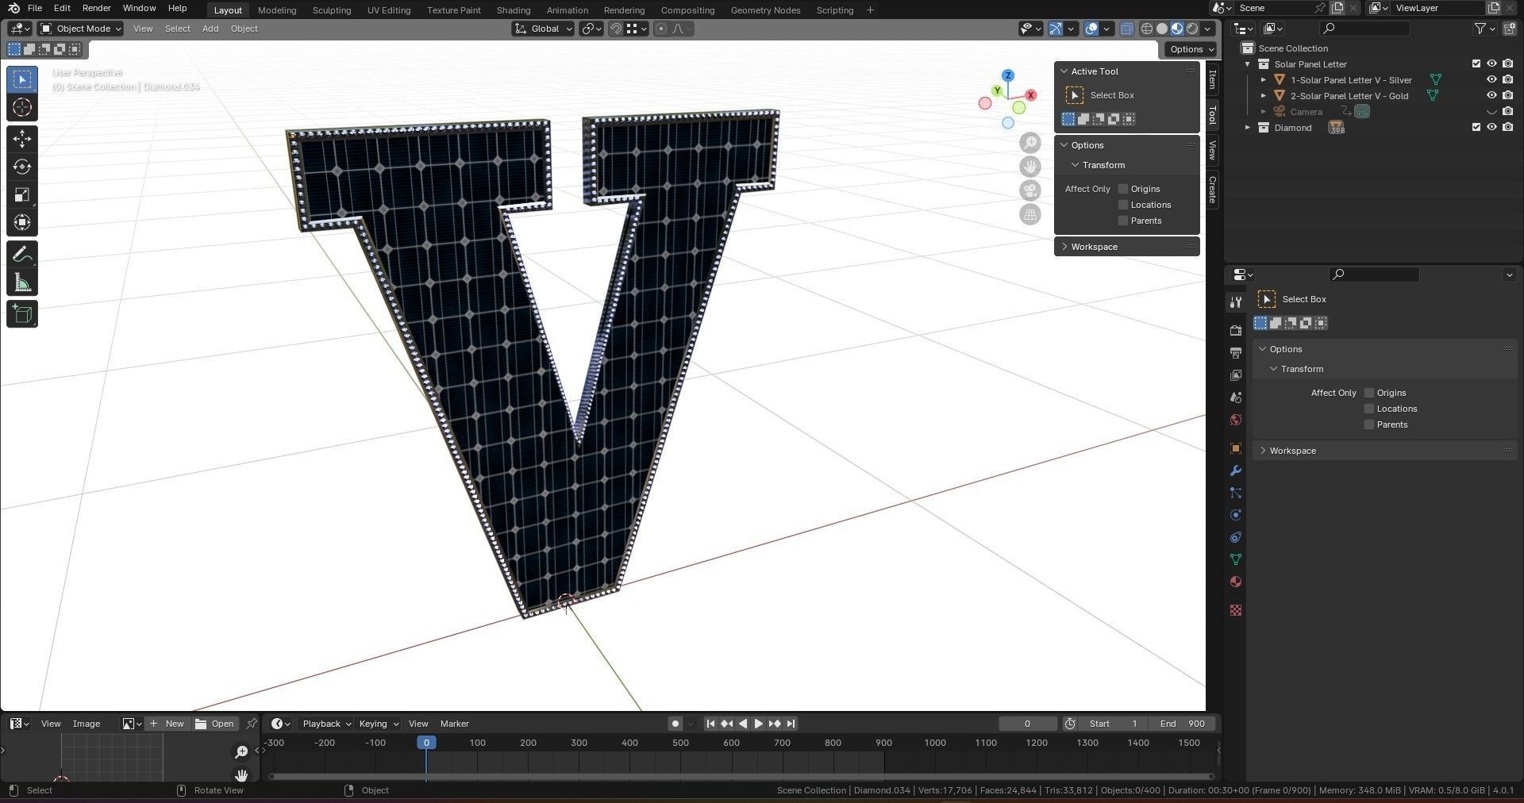The image size is (1524, 803).
Task: Click the Marker menu in timeline
Action: click(455, 724)
